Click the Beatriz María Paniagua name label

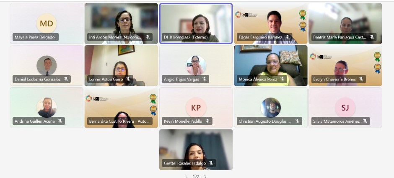(340, 37)
